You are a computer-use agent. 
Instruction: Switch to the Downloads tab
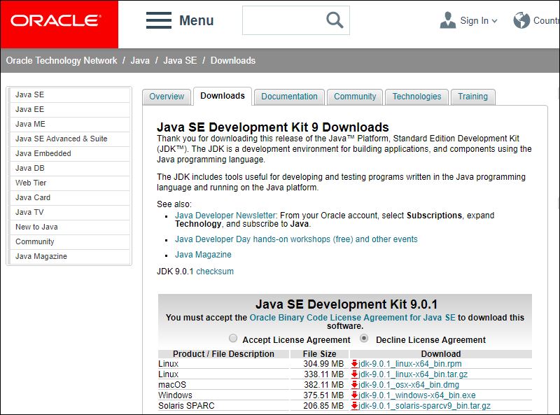223,96
